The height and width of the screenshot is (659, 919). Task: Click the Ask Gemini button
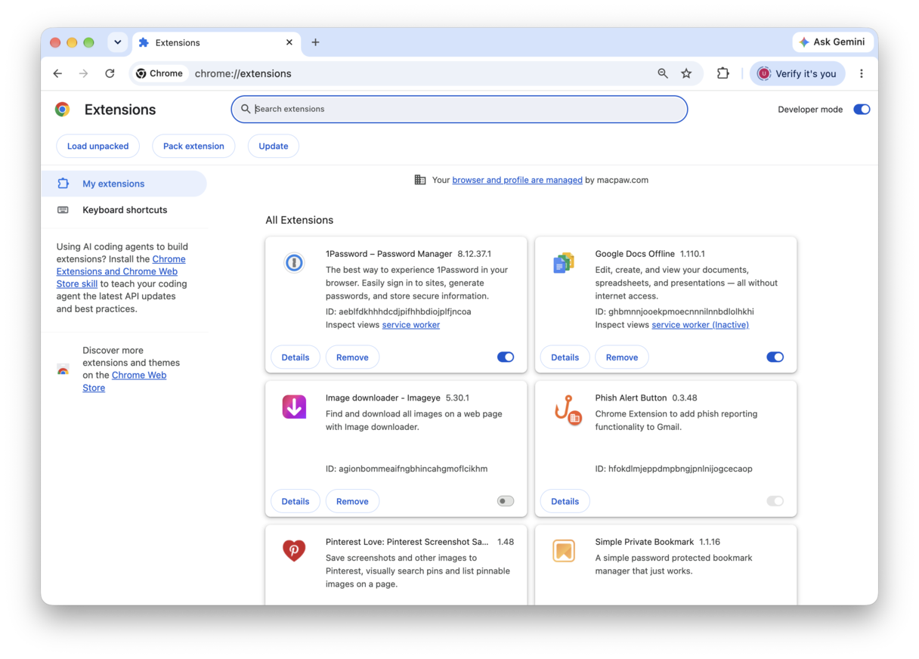click(832, 42)
